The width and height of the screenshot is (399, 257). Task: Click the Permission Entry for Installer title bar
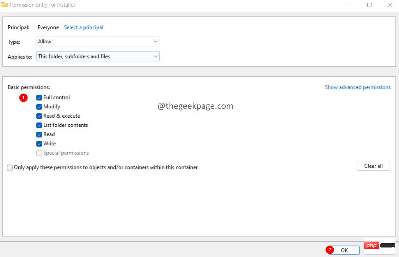point(176,5)
